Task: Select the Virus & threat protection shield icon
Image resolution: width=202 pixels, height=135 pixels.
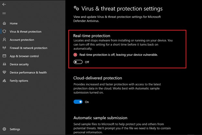Action: [x=5, y=31]
